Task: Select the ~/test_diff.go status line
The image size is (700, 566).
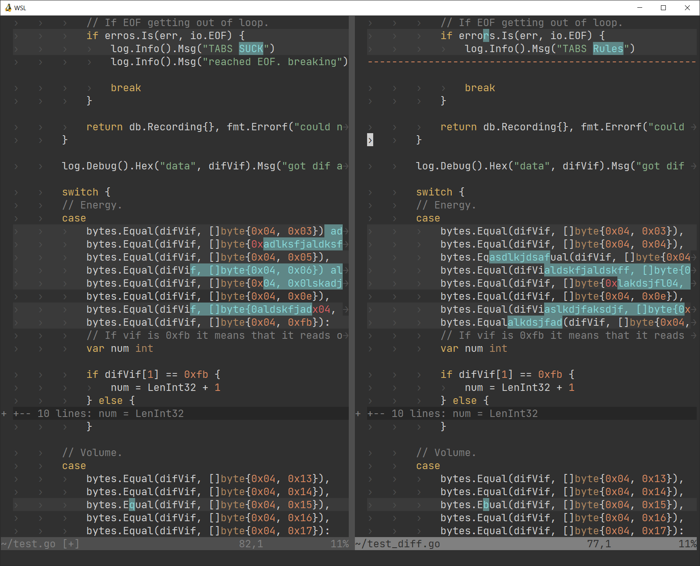Action: 526,544
